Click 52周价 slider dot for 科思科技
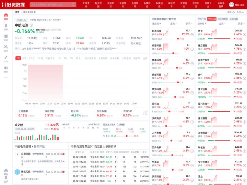 click(x=178, y=39)
